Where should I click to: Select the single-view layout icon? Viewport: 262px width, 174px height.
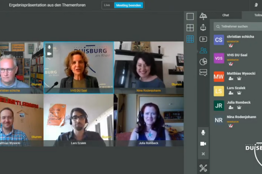point(190,17)
